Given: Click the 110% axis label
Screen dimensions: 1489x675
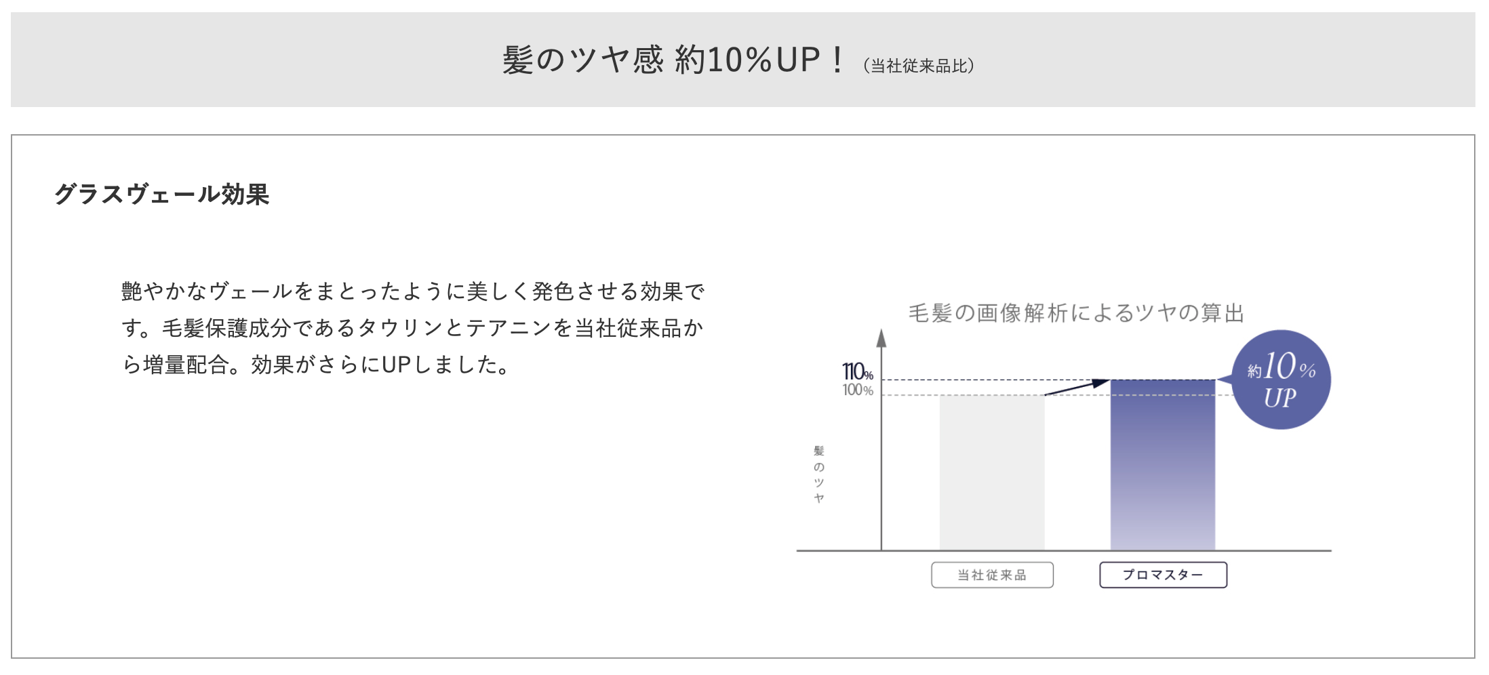Looking at the screenshot, I should click(857, 372).
